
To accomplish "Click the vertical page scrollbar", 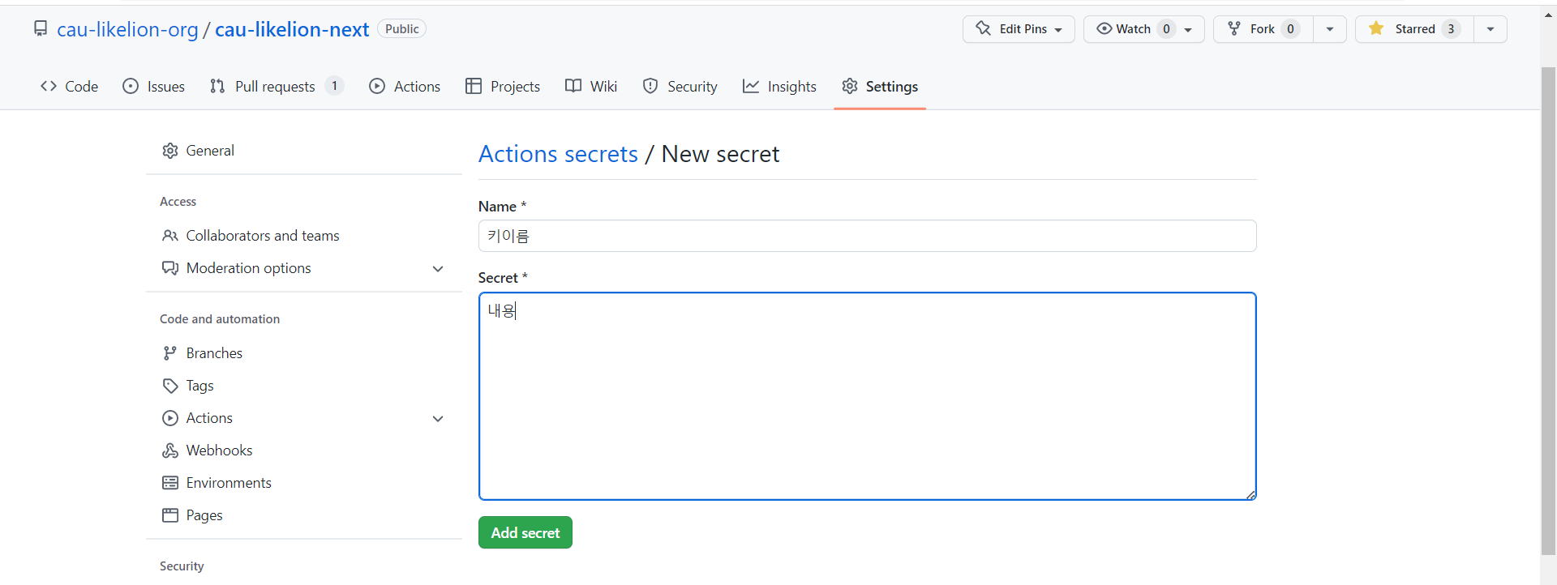I will click(1548, 310).
